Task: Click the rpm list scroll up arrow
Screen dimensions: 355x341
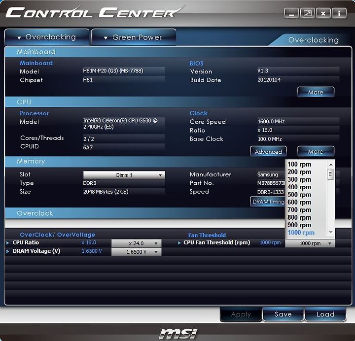Action: click(x=331, y=164)
